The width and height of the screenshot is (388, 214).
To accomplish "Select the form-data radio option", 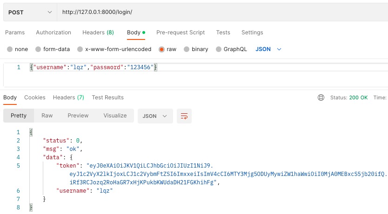I will coord(38,49).
